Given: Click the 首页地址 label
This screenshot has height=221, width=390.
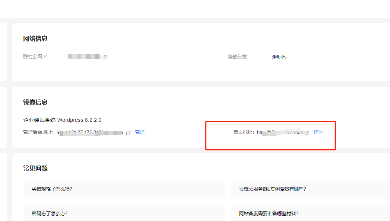Looking at the screenshot, I should tap(244, 133).
